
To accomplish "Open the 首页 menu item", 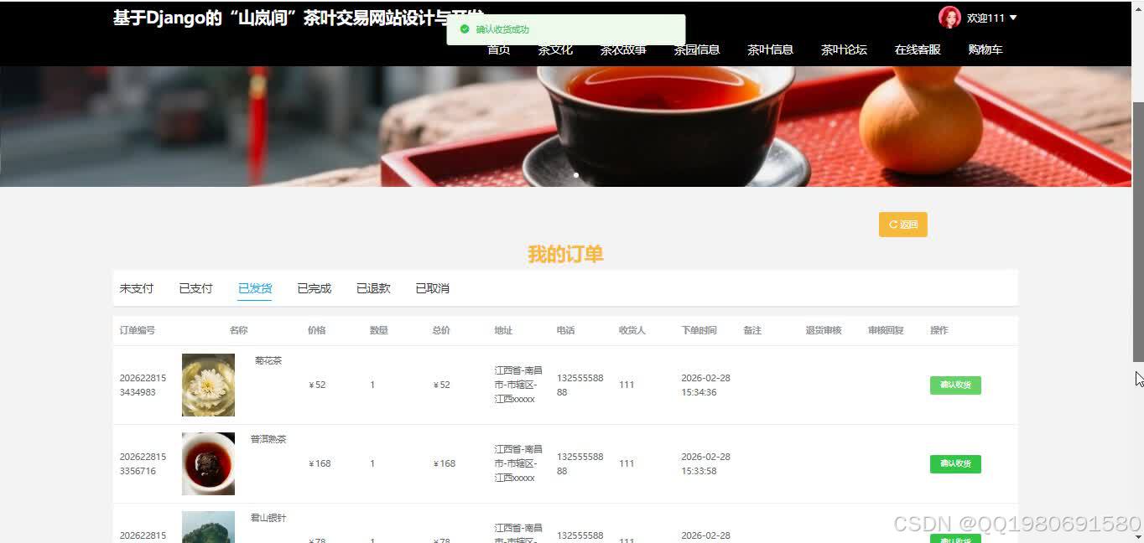I will coord(499,49).
